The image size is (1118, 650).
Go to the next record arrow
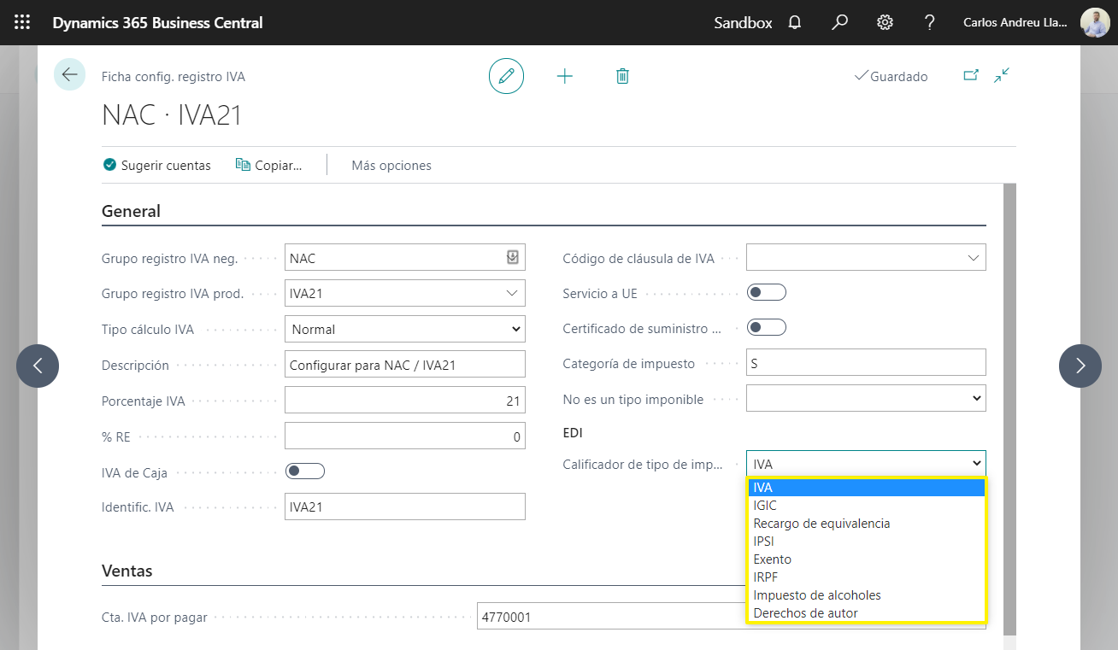[1080, 366]
